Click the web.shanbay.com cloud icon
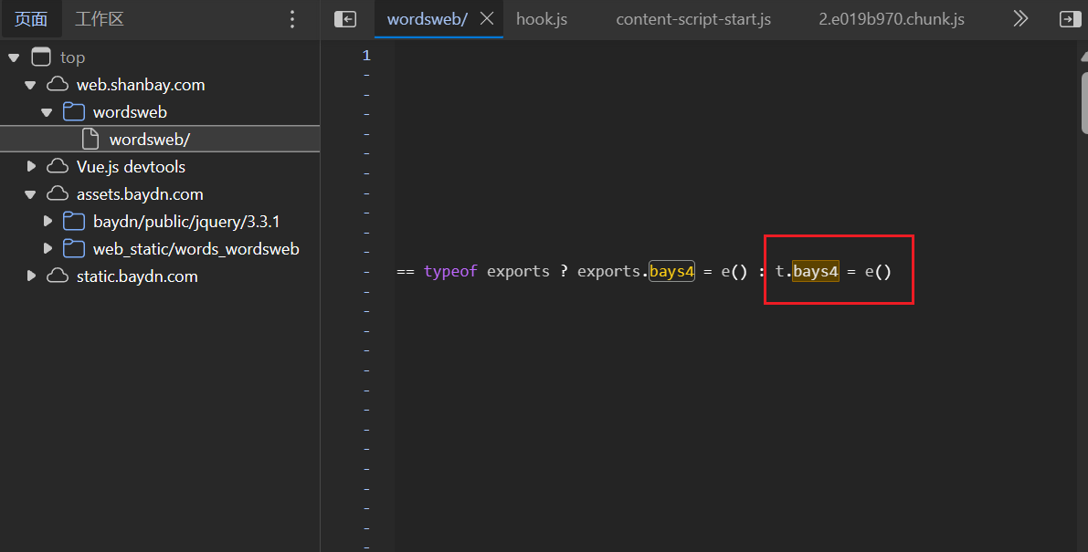 [x=58, y=85]
